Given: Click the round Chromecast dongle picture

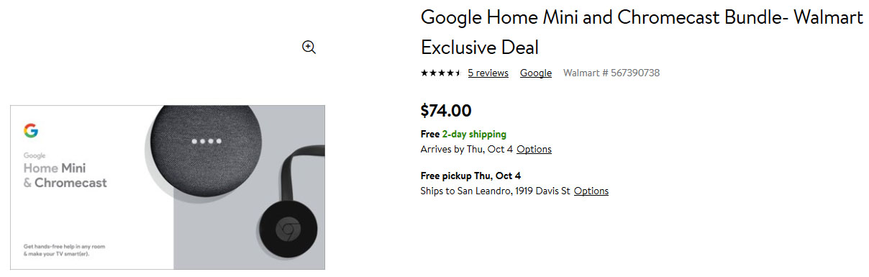Looking at the screenshot, I should tap(288, 230).
